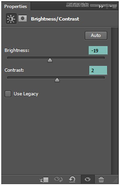Click the Auto button
The height and width of the screenshot is (185, 120).
(96, 35)
